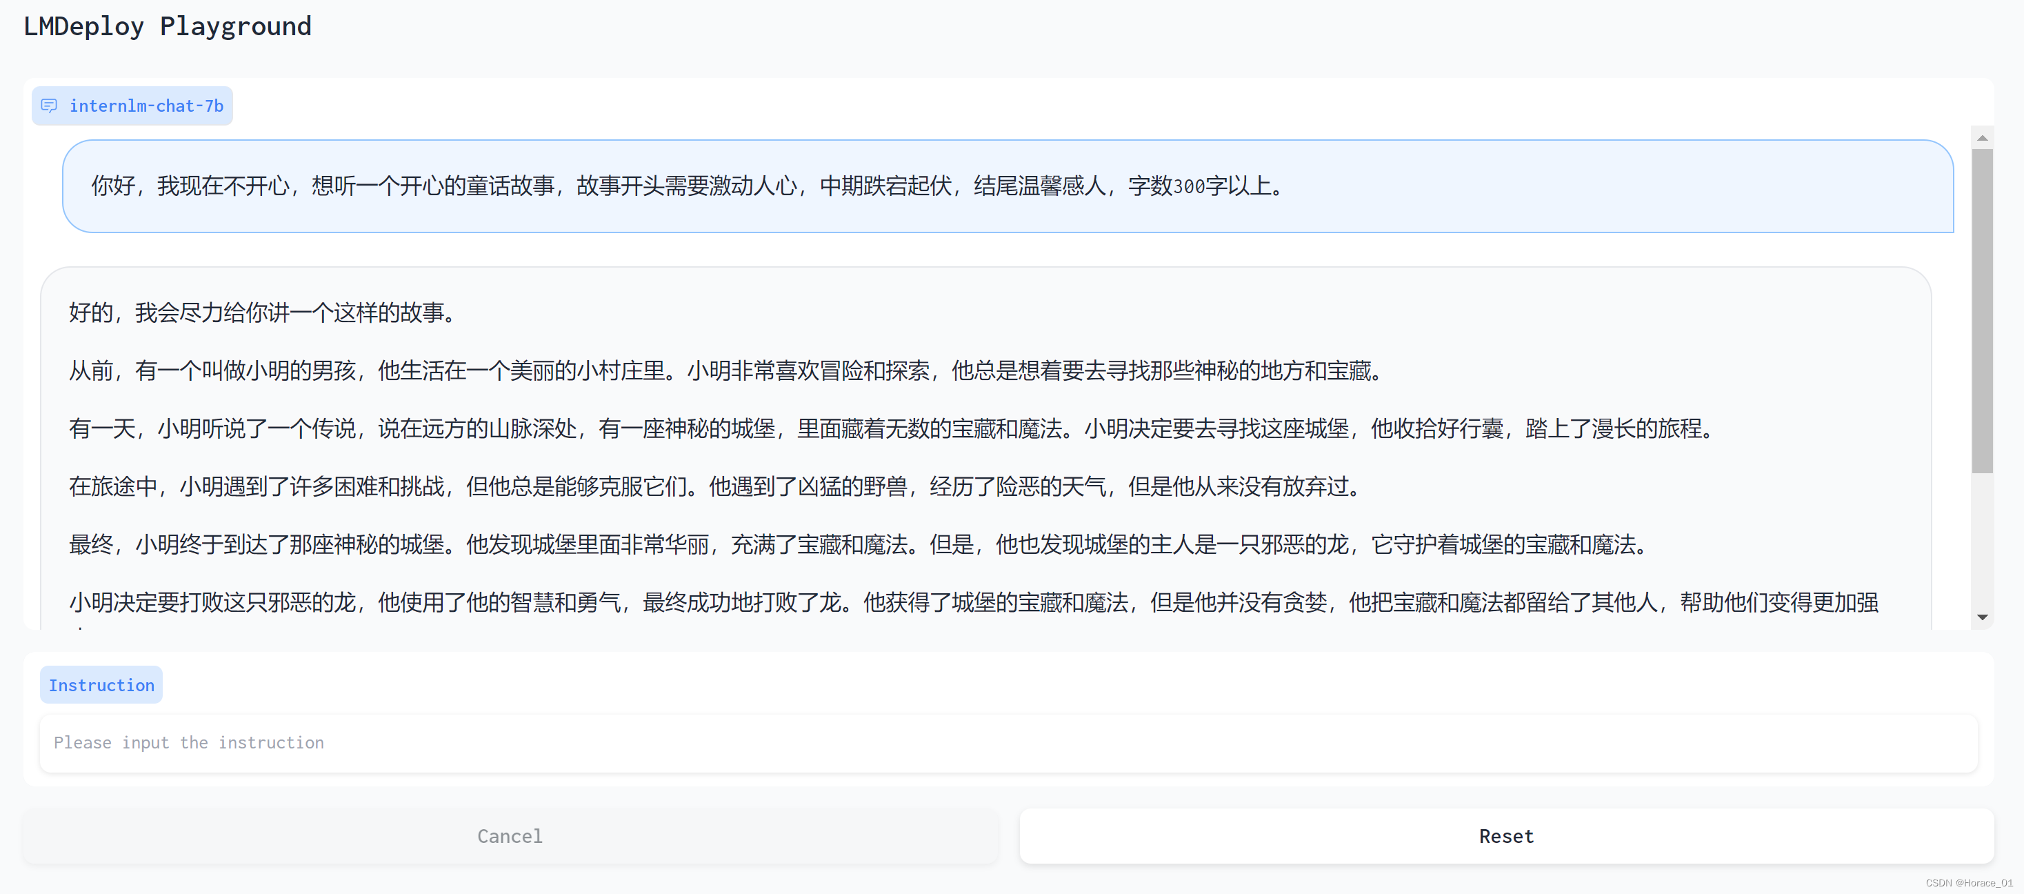This screenshot has height=894, width=2024.
Task: Click the scrollbar up arrow
Action: 1983,137
